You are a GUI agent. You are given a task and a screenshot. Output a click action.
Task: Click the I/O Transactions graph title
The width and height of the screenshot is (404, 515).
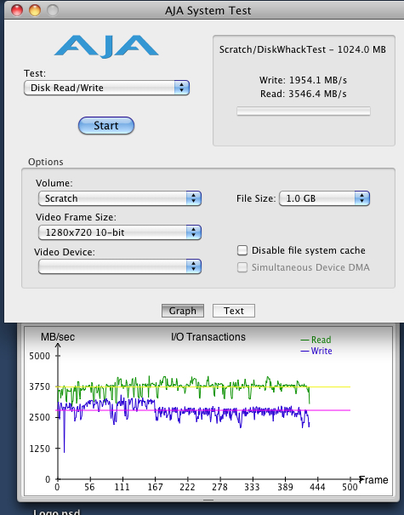[x=208, y=337]
